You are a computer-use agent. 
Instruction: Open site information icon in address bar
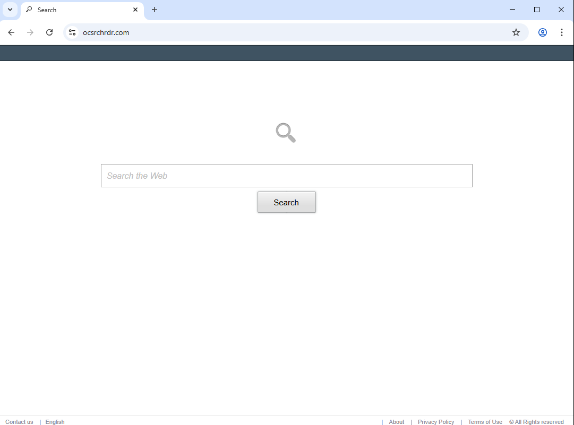pos(72,32)
